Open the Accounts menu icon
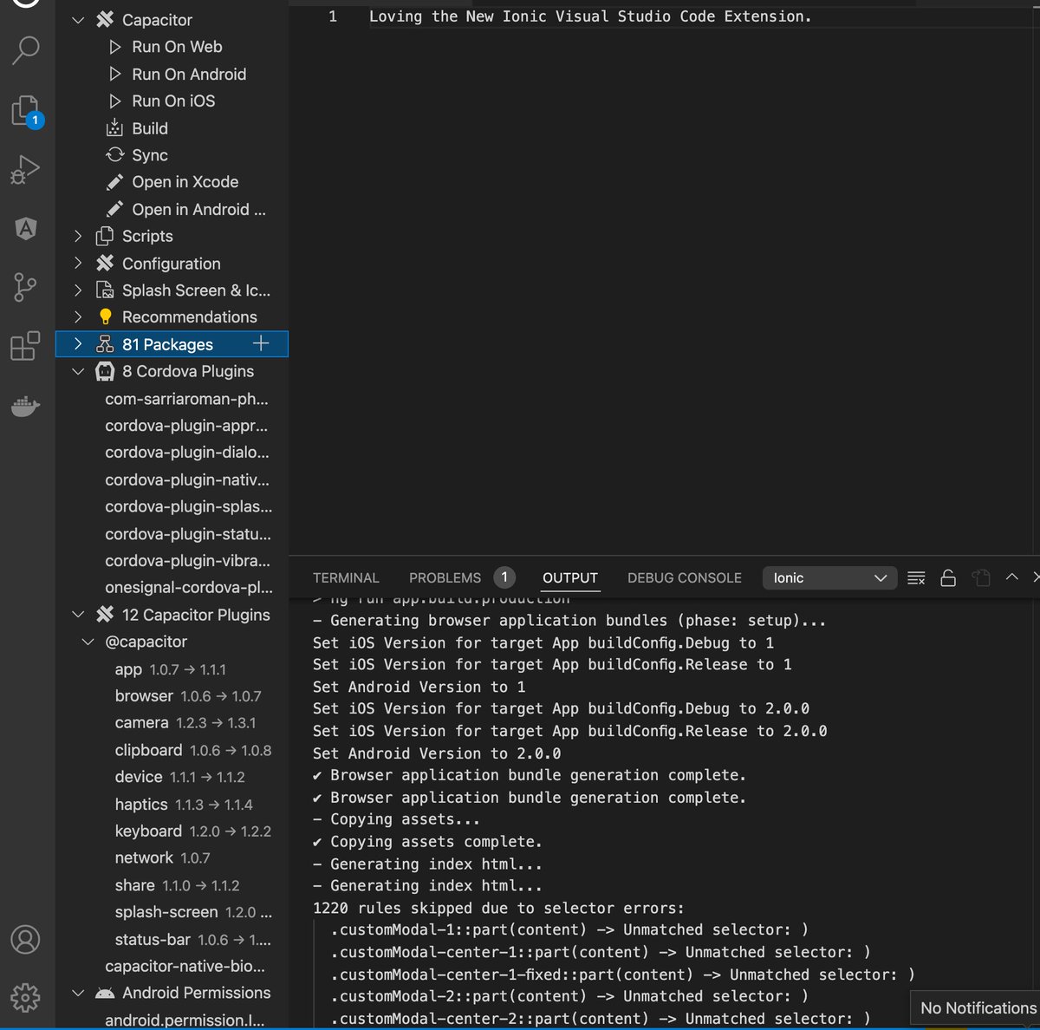The width and height of the screenshot is (1040, 1030). coord(25,940)
